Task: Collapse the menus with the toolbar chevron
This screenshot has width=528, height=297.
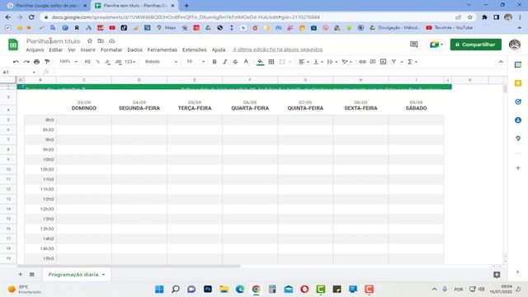Action: pos(501,62)
